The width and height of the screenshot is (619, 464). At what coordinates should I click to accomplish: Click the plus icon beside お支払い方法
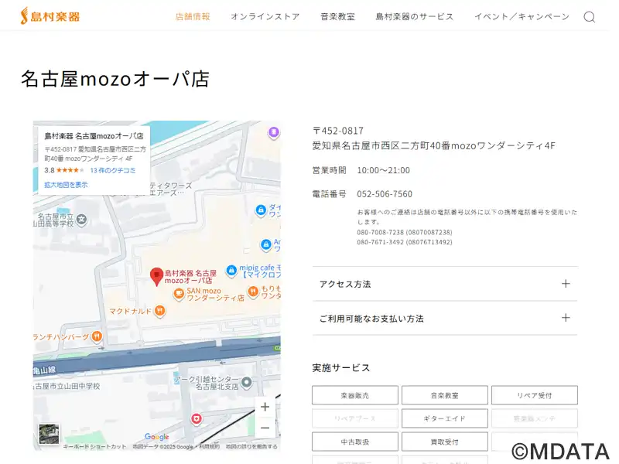[566, 318]
